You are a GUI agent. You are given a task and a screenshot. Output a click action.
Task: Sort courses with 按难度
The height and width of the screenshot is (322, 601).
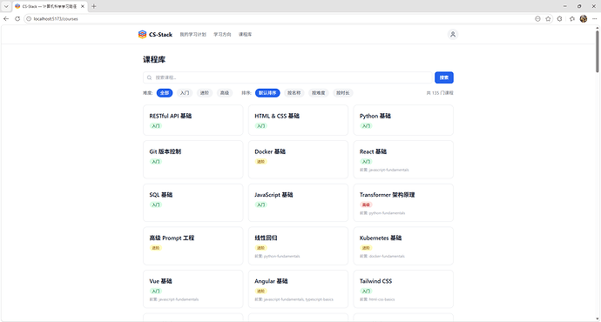(319, 93)
